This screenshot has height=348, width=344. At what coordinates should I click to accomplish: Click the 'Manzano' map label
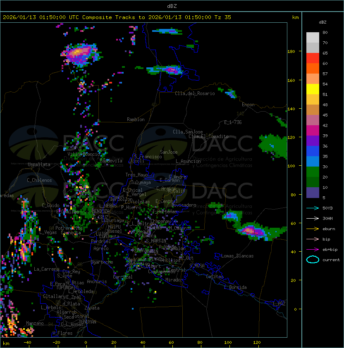coord(35,323)
